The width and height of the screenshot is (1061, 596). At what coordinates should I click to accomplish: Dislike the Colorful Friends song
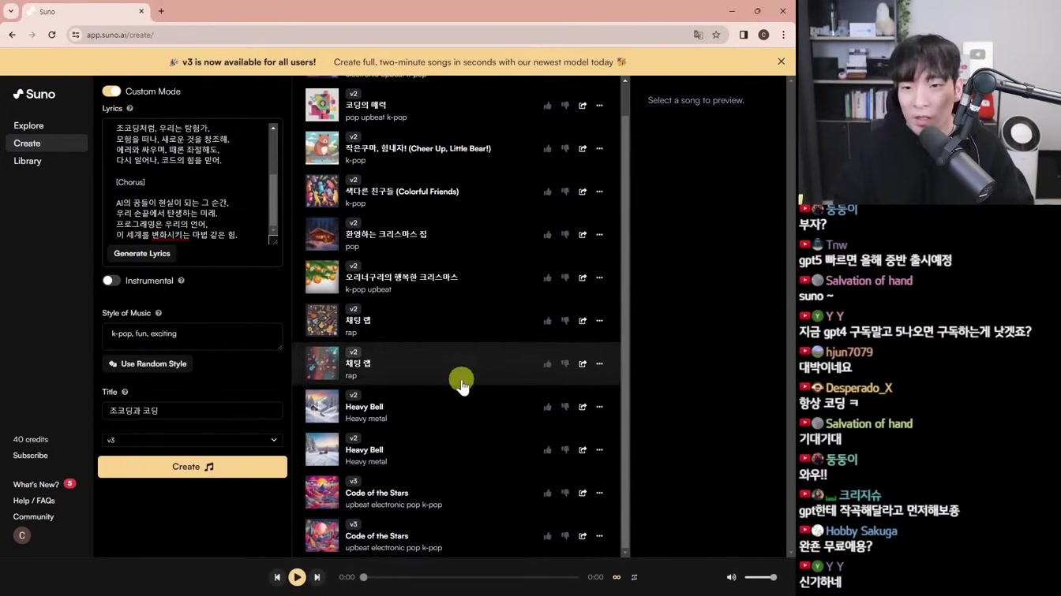565,192
